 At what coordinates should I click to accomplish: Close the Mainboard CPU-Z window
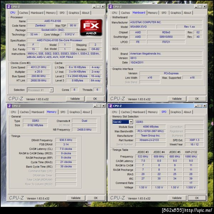click(x=205, y=6)
